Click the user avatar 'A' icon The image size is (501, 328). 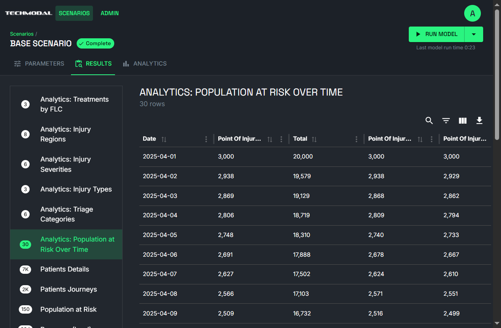[472, 14]
